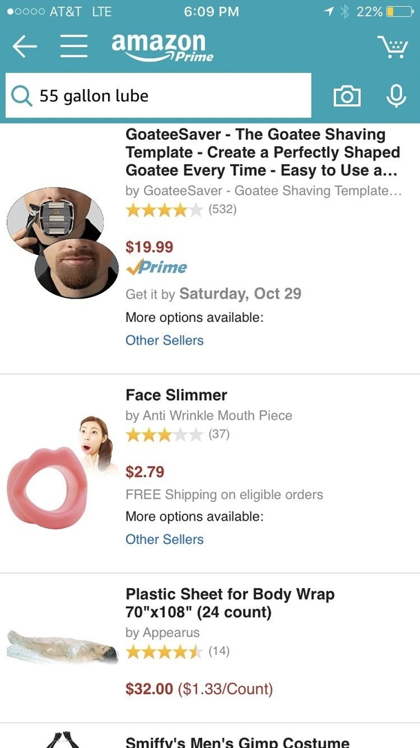Tap the back arrow icon

click(x=25, y=46)
